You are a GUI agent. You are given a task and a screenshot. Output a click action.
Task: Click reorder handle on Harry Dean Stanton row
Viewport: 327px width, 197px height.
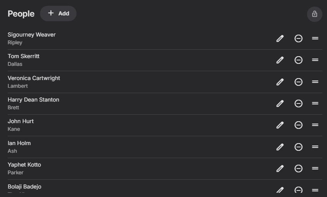point(315,103)
